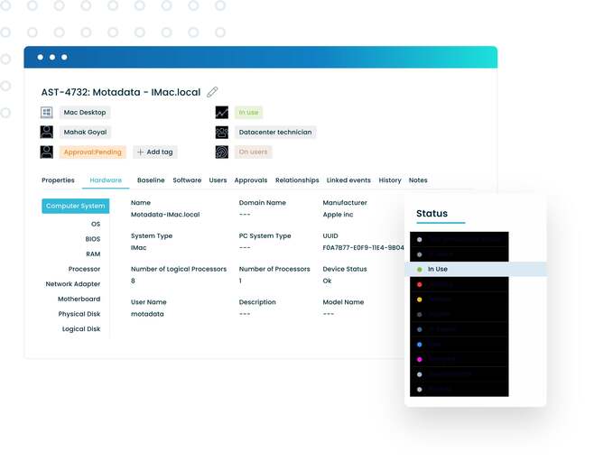
Task: Select the red dot status option
Action: pyautogui.click(x=420, y=284)
